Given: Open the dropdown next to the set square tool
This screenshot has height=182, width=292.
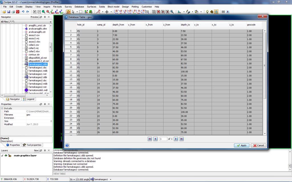Looking at the screenshot, I should tap(184, 12).
